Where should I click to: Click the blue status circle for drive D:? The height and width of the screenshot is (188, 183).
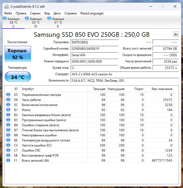coord(27,18)
